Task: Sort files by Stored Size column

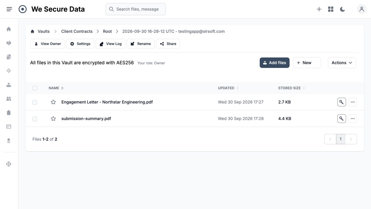Action: point(292,88)
